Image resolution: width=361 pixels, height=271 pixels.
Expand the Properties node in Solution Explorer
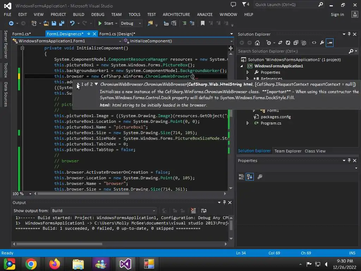pos(248,72)
